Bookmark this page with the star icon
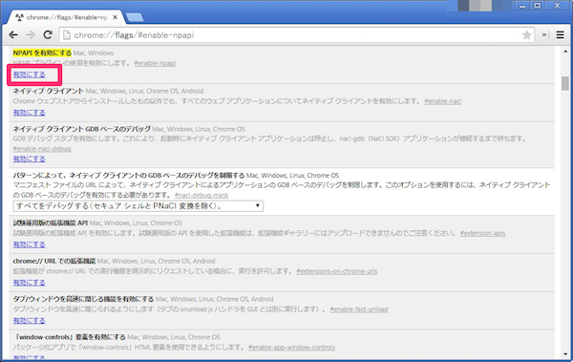This screenshot has height=362, width=573. point(526,35)
